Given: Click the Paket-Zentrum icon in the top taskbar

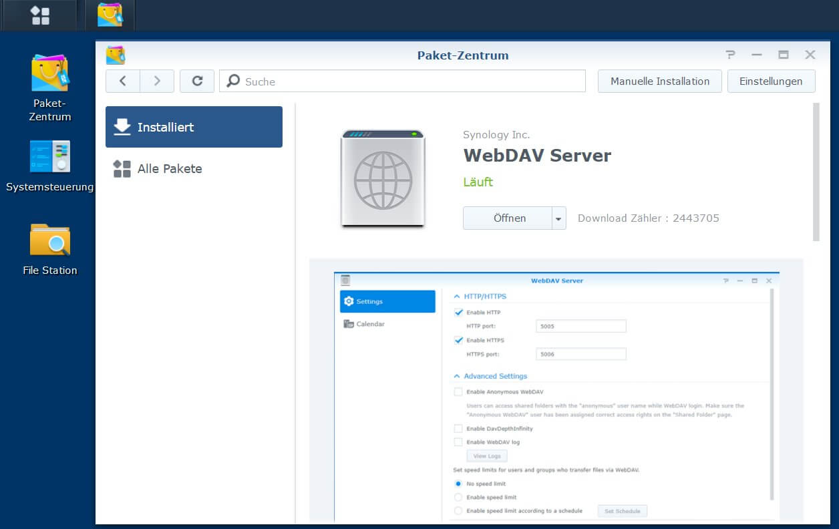Looking at the screenshot, I should 110,15.
